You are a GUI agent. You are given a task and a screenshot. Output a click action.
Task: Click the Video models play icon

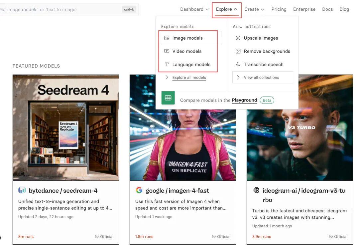click(x=167, y=51)
